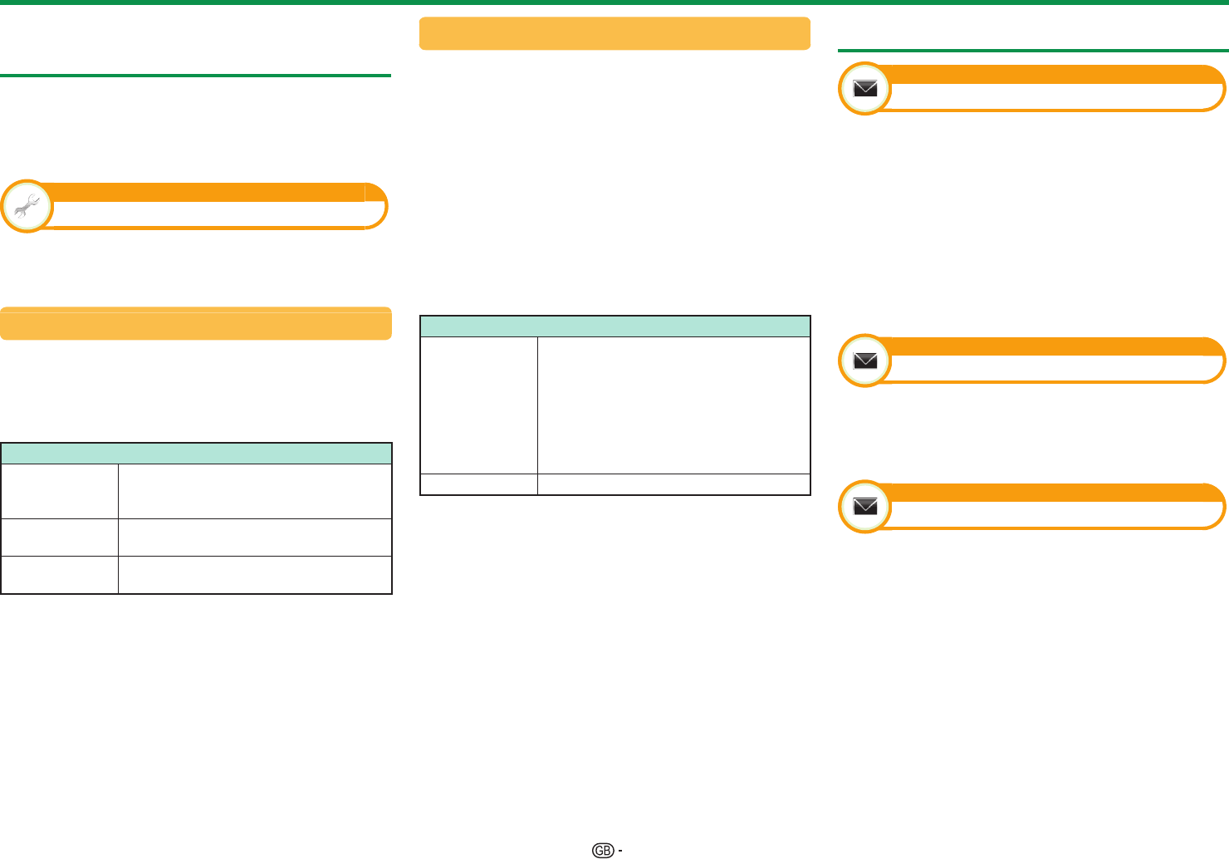Click the bottom row's right cell in middle table

[x=673, y=484]
